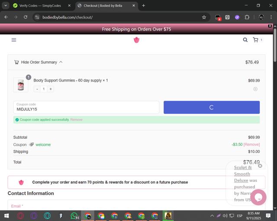Viewport: 277px width, 221px height.
Task: Reload the checkout page
Action: click(26, 17)
